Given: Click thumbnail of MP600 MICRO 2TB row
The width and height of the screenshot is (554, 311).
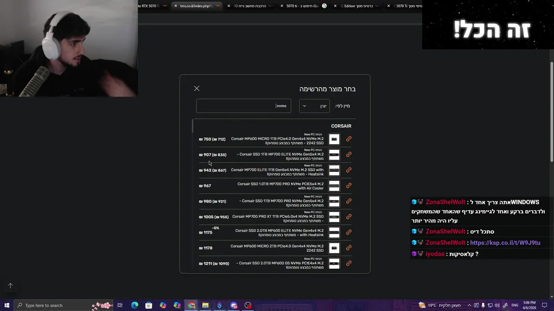Looking at the screenshot, I should (x=334, y=248).
